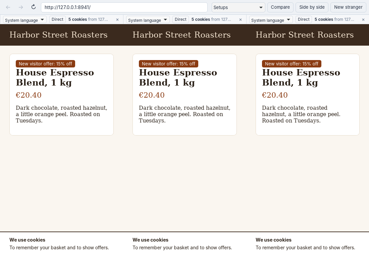Click 'New visitor offer: 15% off' badge, right pane
The image size is (369, 255).
(292, 64)
